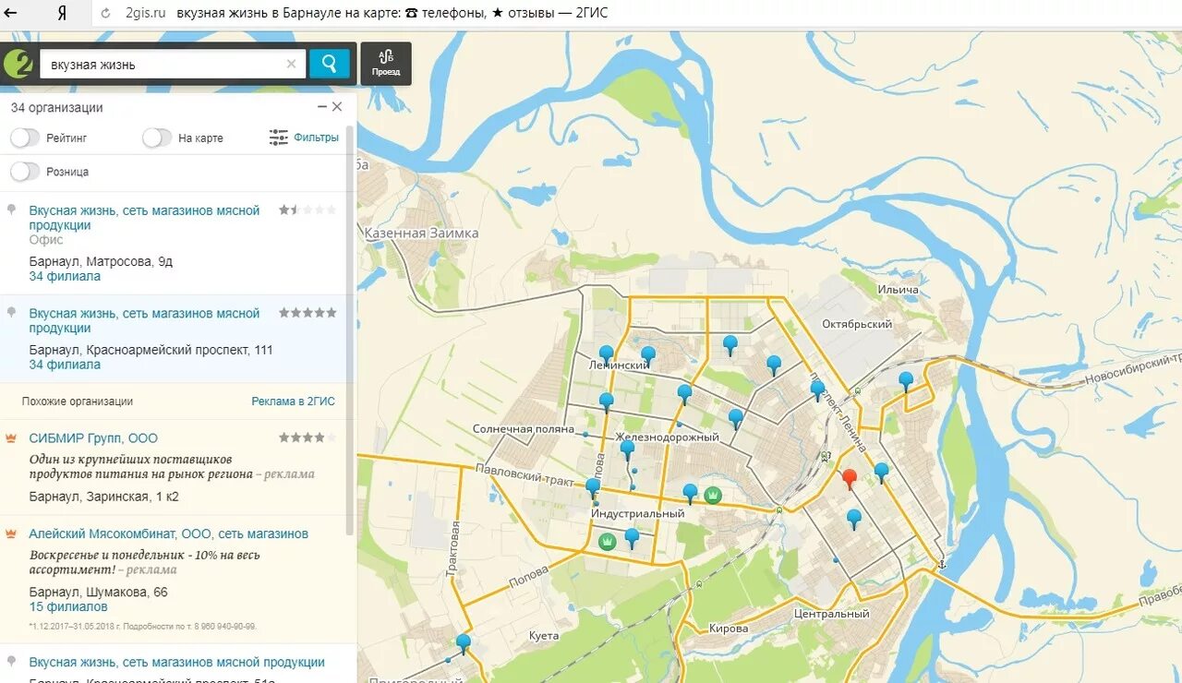Click the browser back arrow
This screenshot has height=683, width=1182.
(11, 13)
